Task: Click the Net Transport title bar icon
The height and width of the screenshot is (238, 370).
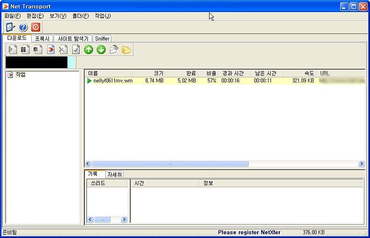Action: point(5,6)
